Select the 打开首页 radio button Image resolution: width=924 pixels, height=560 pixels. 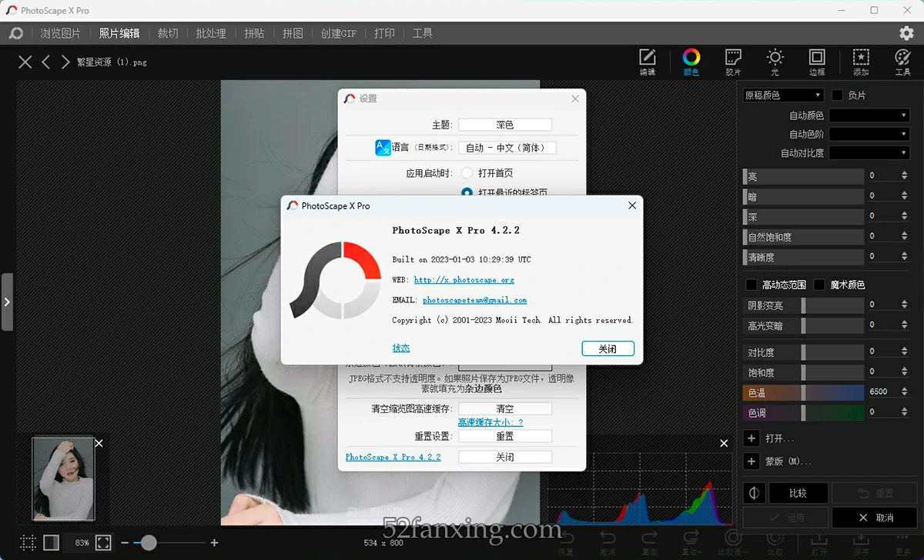467,173
